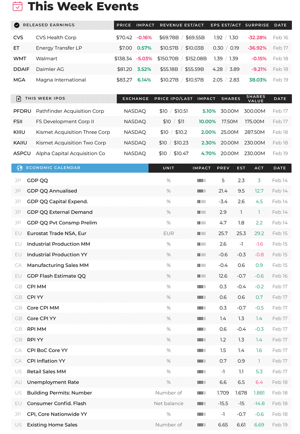Screen dimensions: 300x434
Task: Click the Pathfinder Acquisition Corp name
Action: pos(70,111)
